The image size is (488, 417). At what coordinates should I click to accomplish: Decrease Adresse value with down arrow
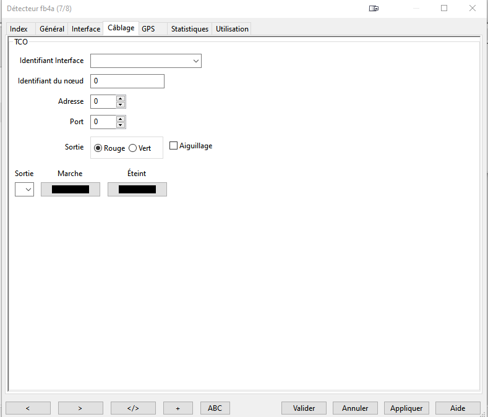pos(121,105)
